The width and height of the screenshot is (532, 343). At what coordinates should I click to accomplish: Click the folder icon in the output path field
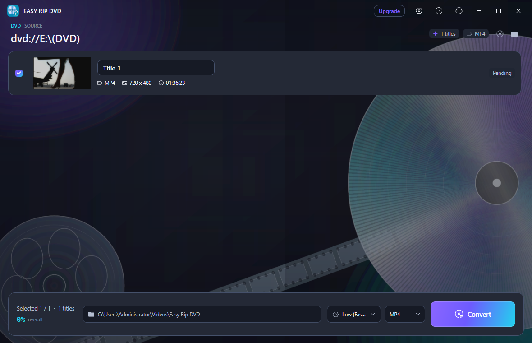point(91,314)
